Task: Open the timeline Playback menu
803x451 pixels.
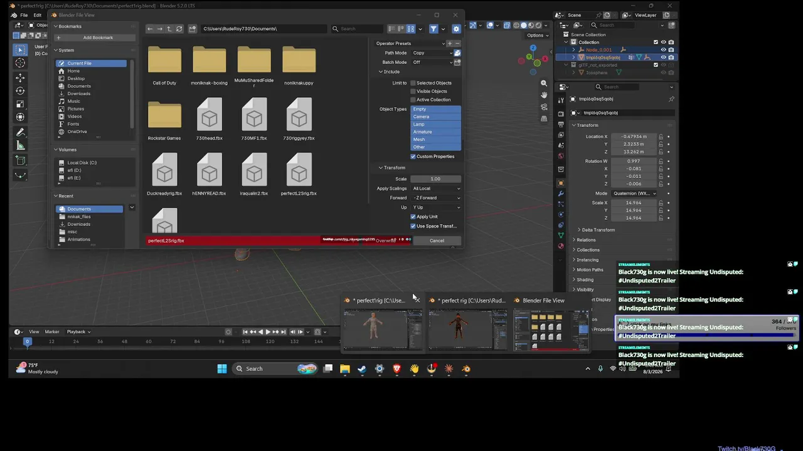Action: [78, 332]
